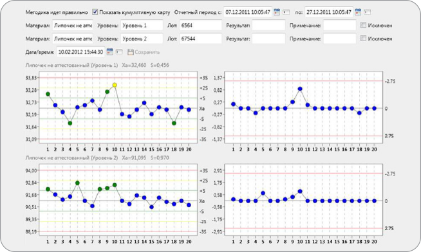Screen dimensions: 421x252
Task: Select green point 18 on Уровень 1 chart
Action: [x=174, y=123]
